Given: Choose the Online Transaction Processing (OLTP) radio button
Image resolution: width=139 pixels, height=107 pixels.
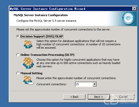Looking at the screenshot, I should [x=18, y=55].
